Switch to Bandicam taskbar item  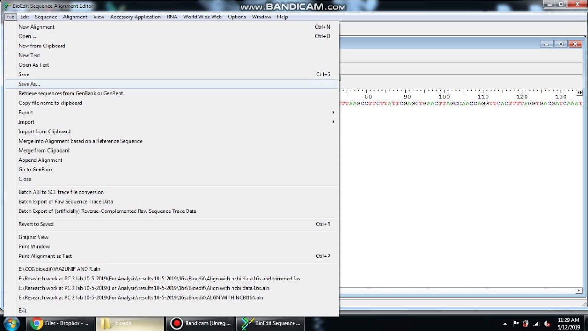pos(200,323)
